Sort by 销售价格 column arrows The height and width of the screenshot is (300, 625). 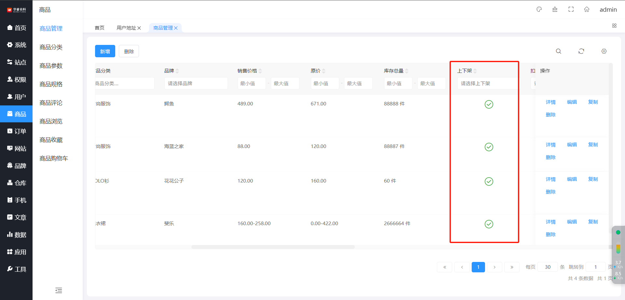[260, 71]
